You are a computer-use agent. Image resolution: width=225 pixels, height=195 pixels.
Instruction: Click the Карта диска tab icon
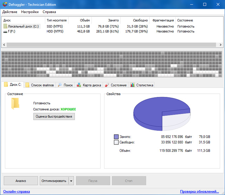(79, 85)
